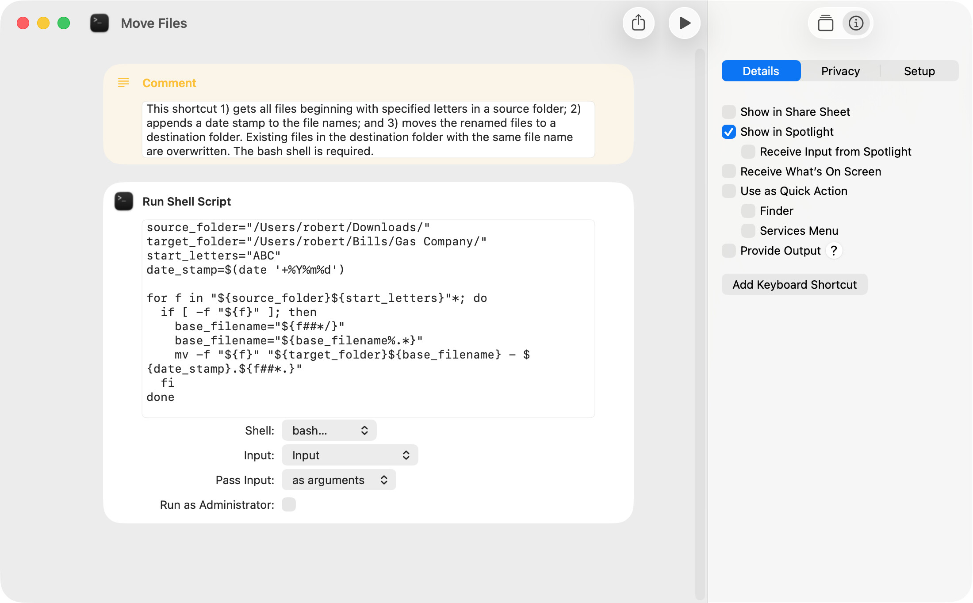Open the action library icon
Screen dimensions: 973x603
point(825,23)
